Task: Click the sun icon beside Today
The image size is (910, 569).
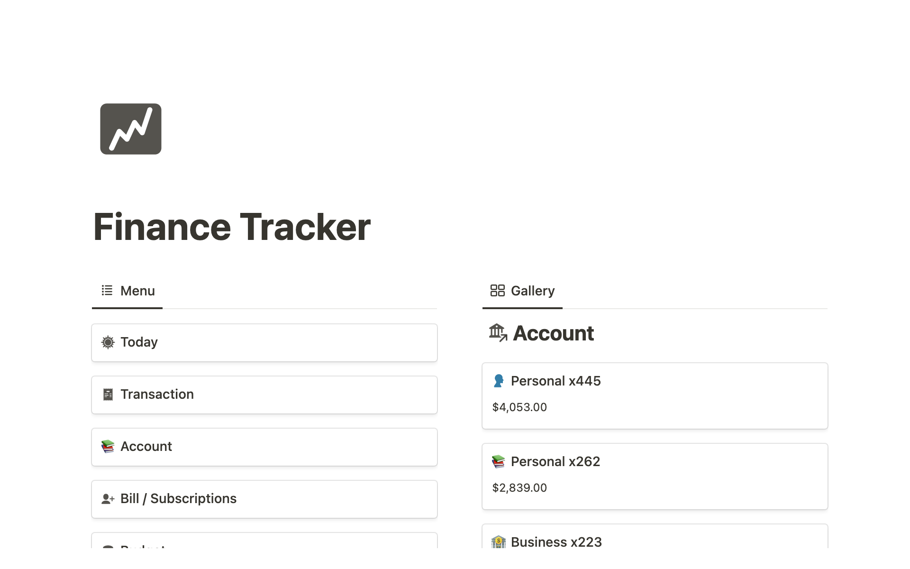Action: pos(108,342)
